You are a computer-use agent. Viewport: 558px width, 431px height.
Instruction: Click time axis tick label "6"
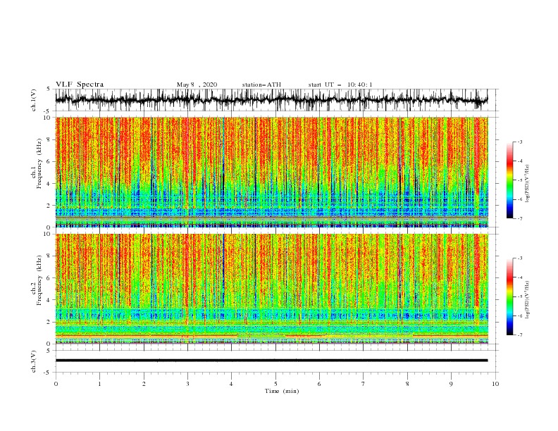pos(319,384)
